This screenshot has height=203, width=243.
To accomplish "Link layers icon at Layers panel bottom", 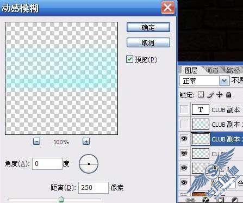I will pyautogui.click(x=190, y=200).
